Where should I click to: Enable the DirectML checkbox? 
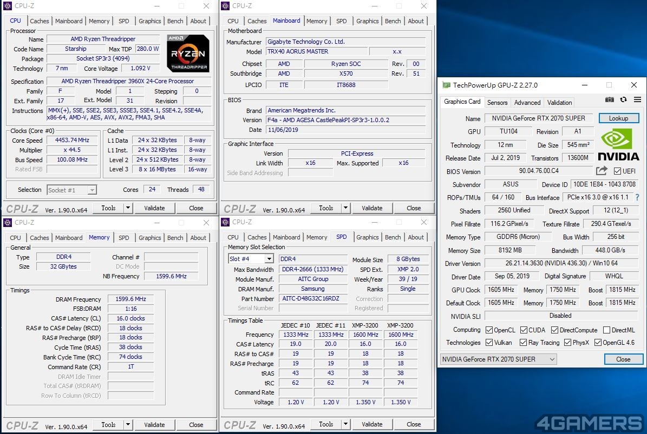point(606,330)
